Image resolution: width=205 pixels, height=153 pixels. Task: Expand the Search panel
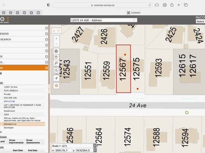46,39
